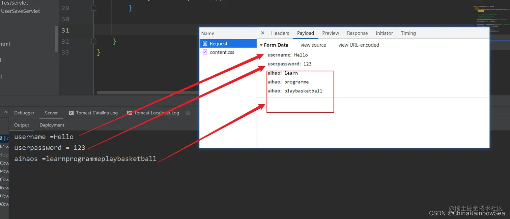Click the username: Hello form data row

(288, 55)
